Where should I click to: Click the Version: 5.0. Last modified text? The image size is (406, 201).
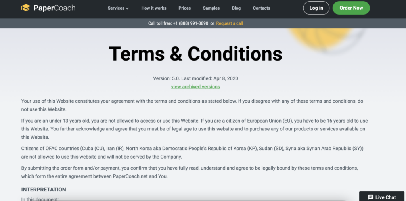click(195, 78)
